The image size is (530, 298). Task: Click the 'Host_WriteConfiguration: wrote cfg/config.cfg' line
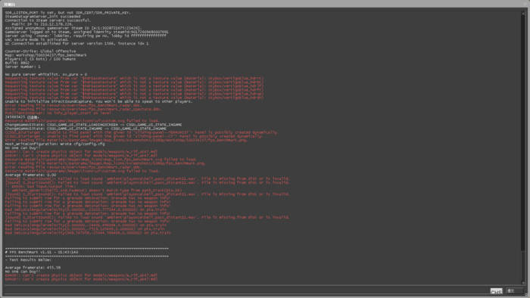[x=55, y=144]
